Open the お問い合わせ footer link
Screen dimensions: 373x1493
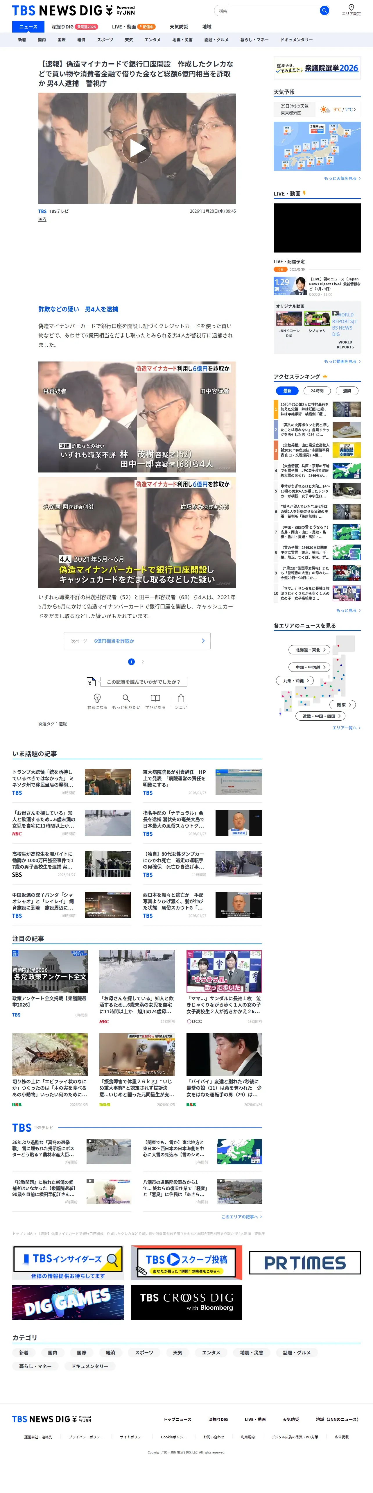(214, 1437)
